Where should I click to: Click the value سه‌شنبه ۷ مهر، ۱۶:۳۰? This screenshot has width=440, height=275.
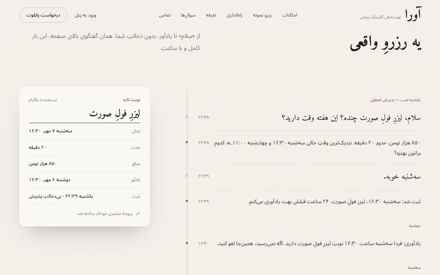tap(51, 131)
